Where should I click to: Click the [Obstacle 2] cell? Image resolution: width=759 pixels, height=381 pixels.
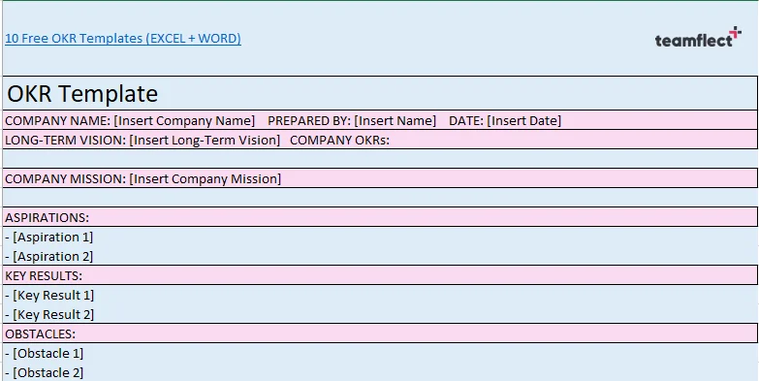click(x=380, y=372)
